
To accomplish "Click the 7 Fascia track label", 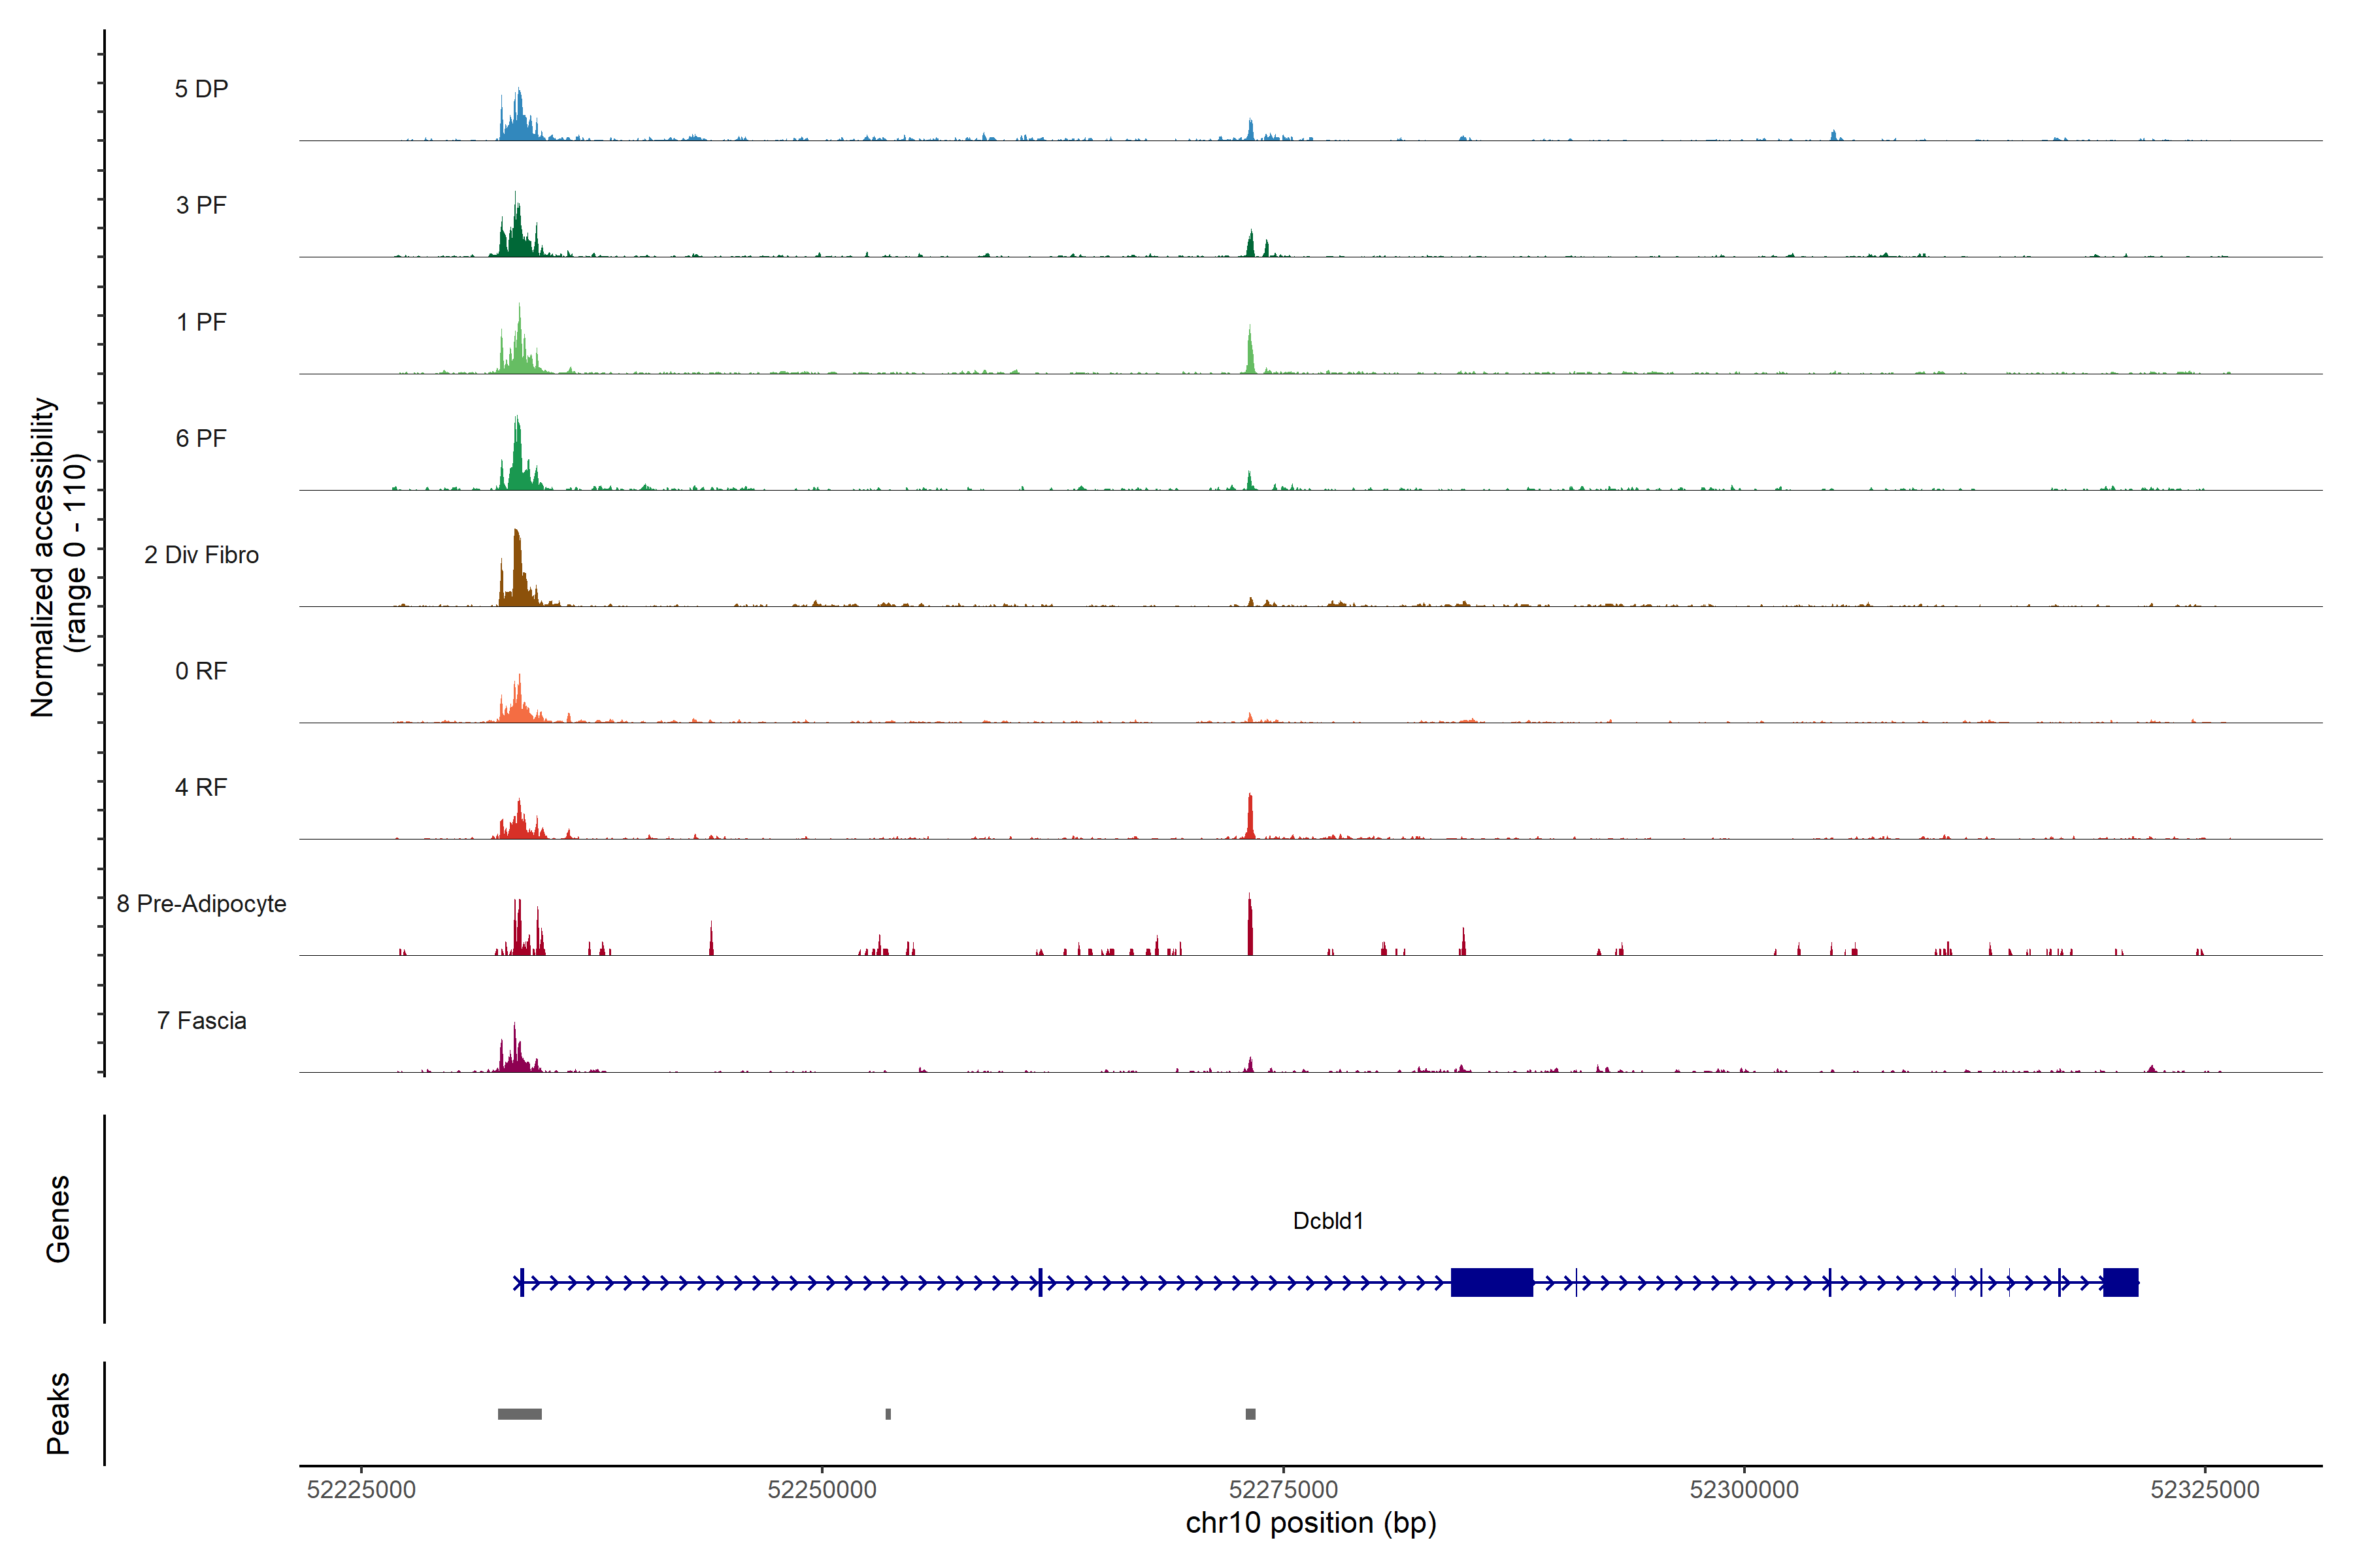I will 201,1021.
